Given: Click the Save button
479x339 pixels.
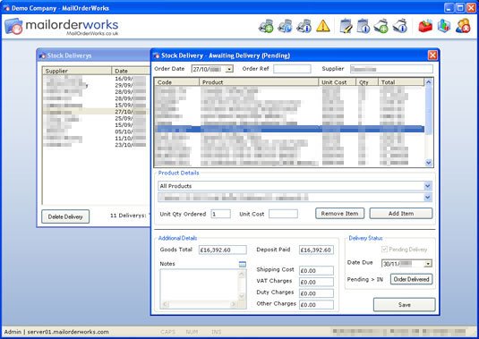Looking at the screenshot, I should (x=404, y=304).
